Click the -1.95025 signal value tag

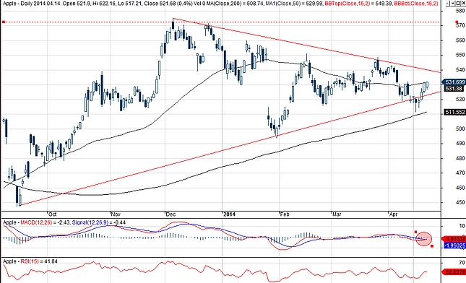(454, 245)
